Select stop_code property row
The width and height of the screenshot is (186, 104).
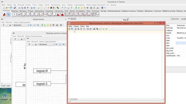click(176, 53)
